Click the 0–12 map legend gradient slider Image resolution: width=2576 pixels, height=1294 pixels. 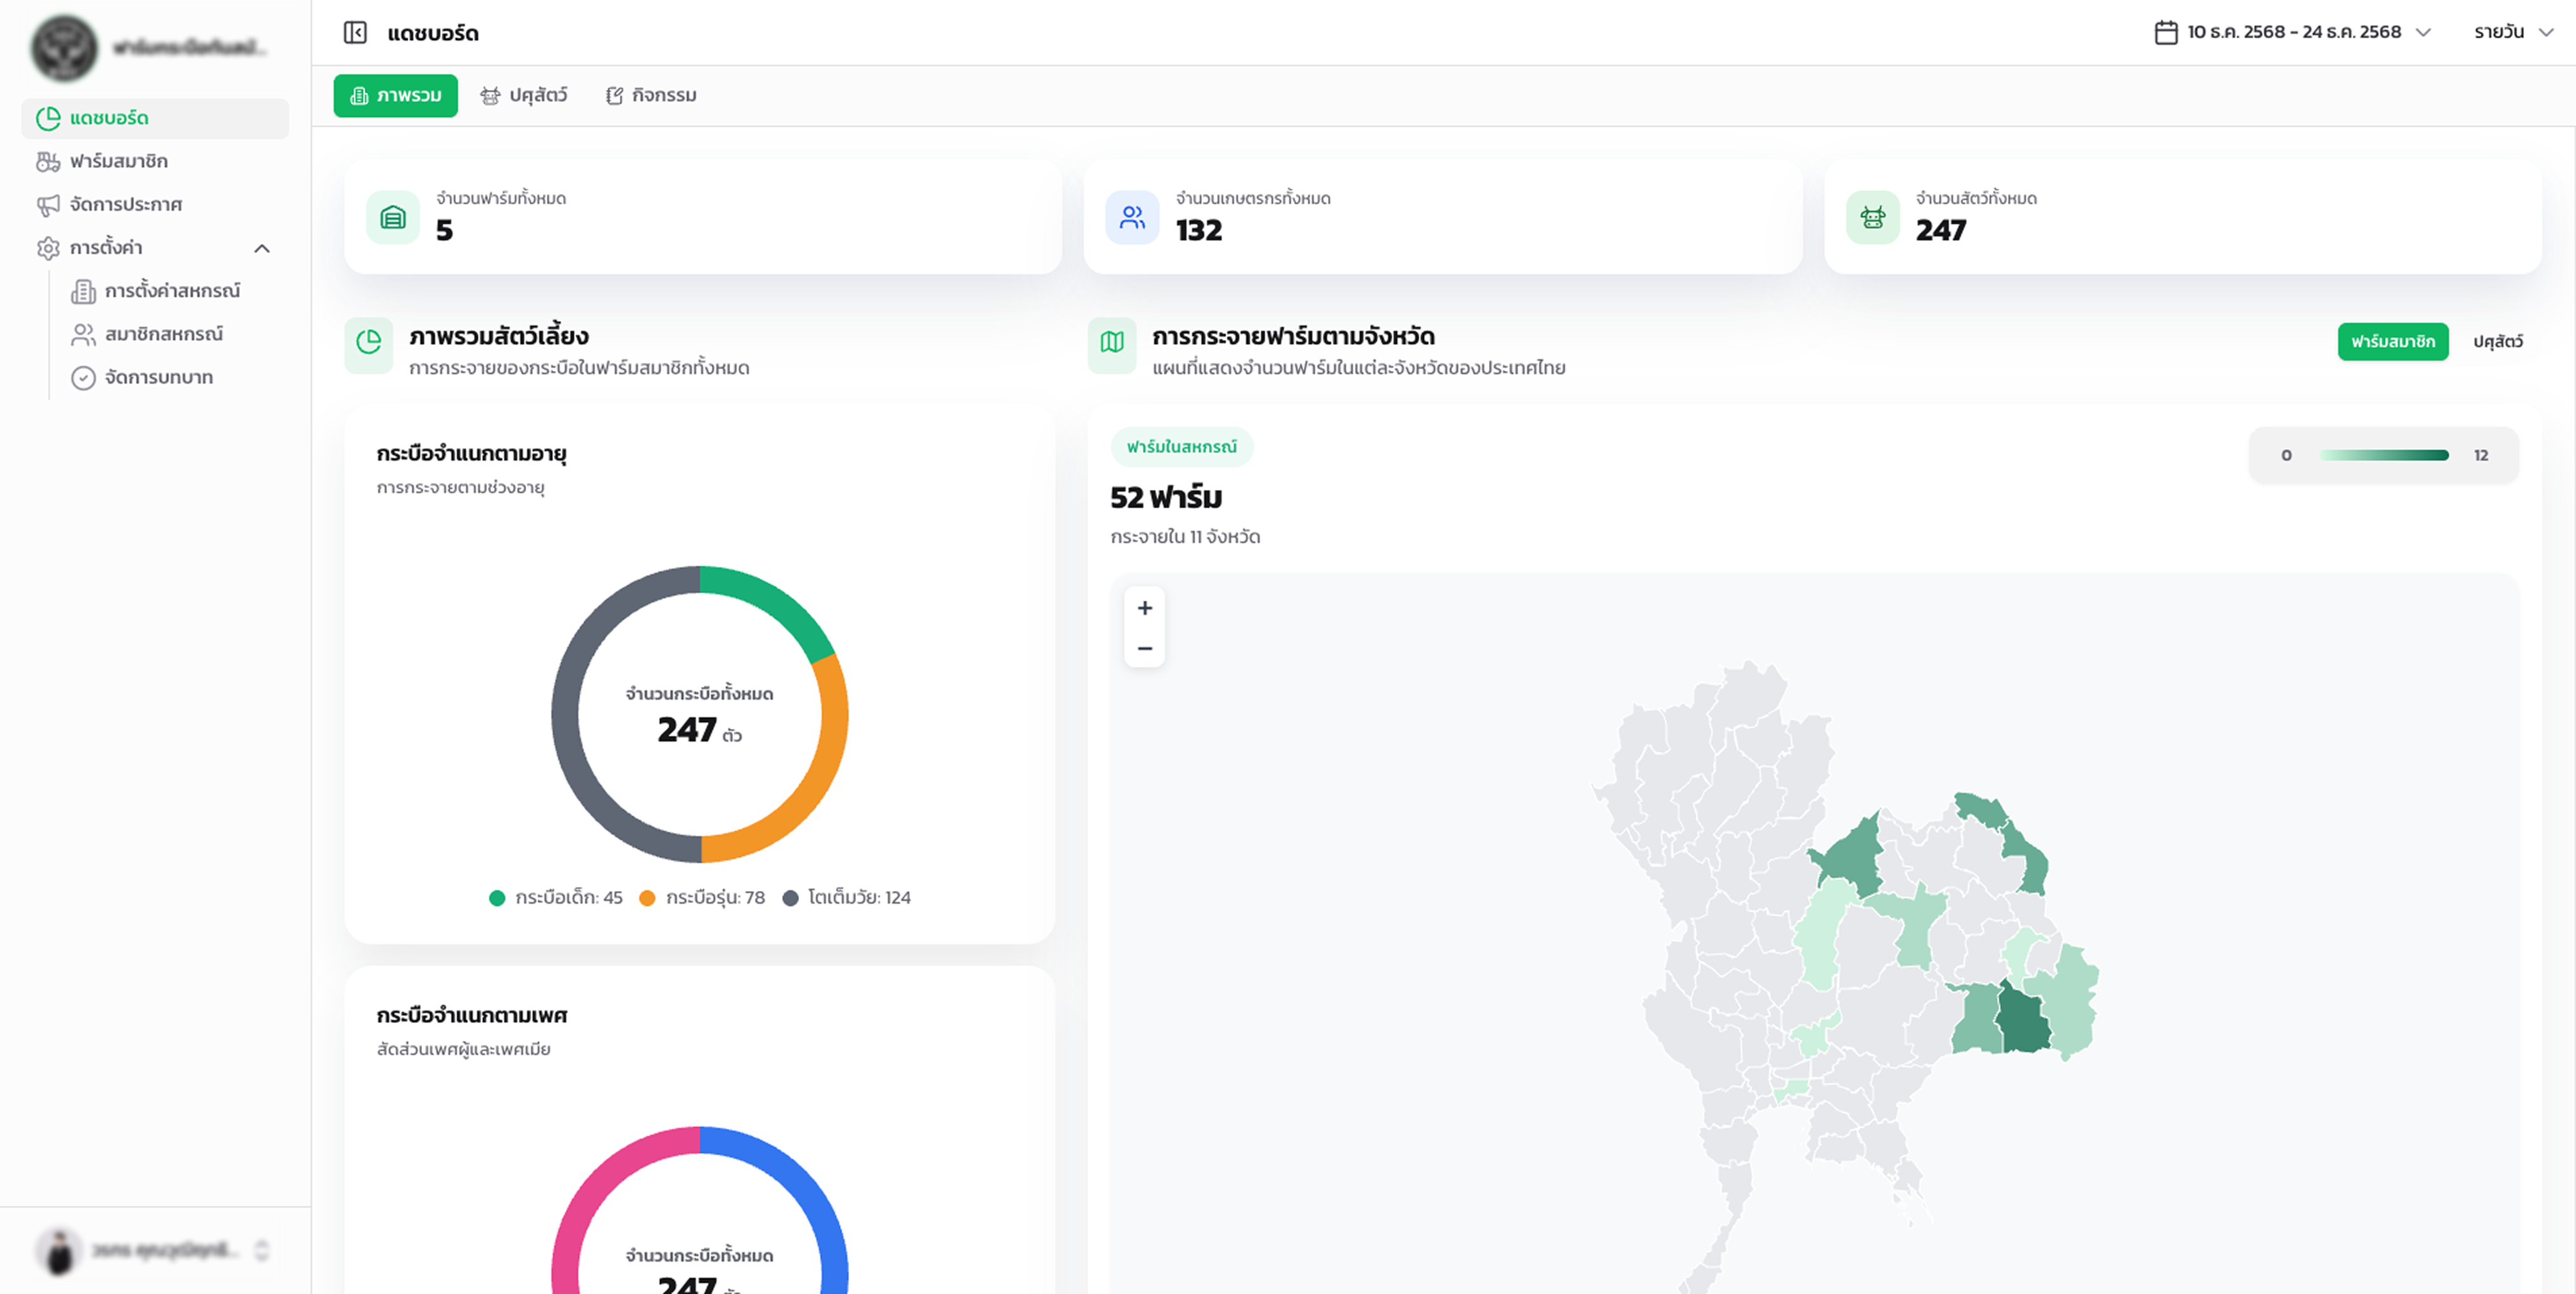pyautogui.click(x=2383, y=455)
